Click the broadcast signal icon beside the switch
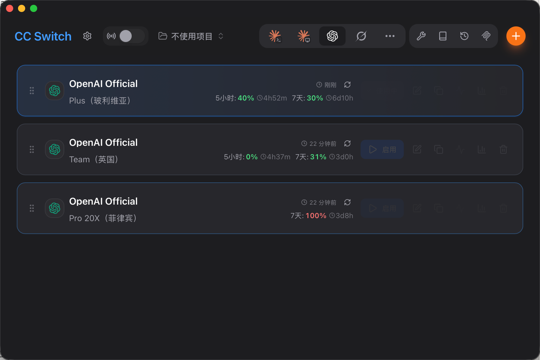Screen dimensions: 540x360 click(x=111, y=36)
